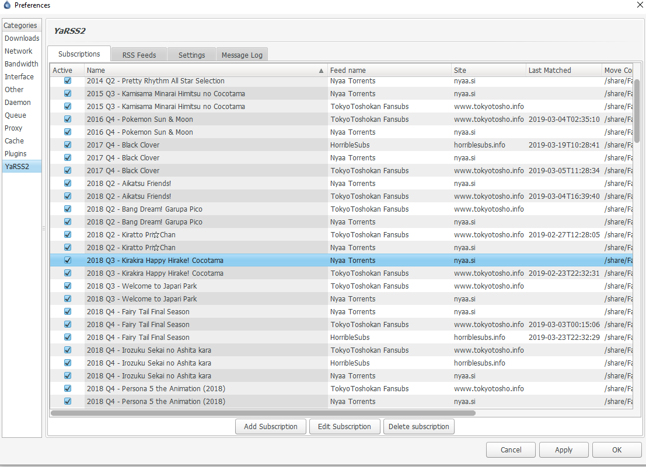This screenshot has height=467, width=646.
Task: Toggle Irozuku Sekai no Ashita kara HorribleSubs checkbox
Action: [68, 363]
